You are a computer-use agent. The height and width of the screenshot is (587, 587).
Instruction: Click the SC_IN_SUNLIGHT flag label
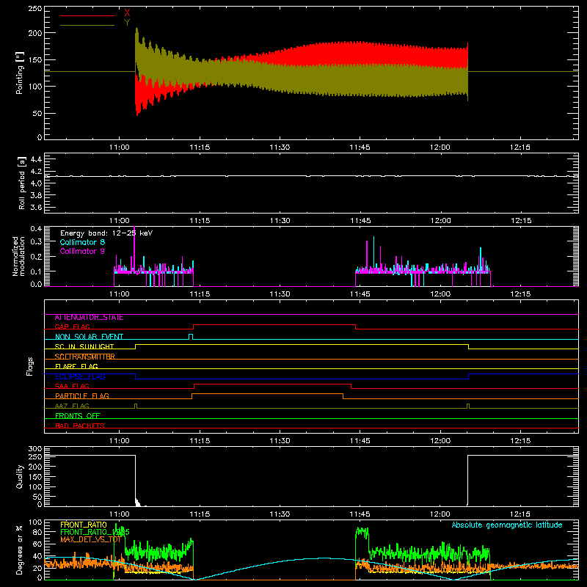(x=84, y=346)
